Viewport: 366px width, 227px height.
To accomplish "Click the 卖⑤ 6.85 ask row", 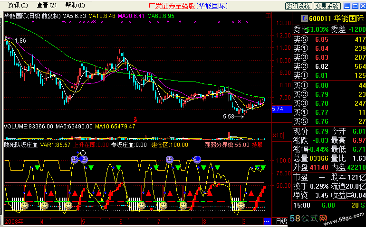I will click(x=329, y=39).
